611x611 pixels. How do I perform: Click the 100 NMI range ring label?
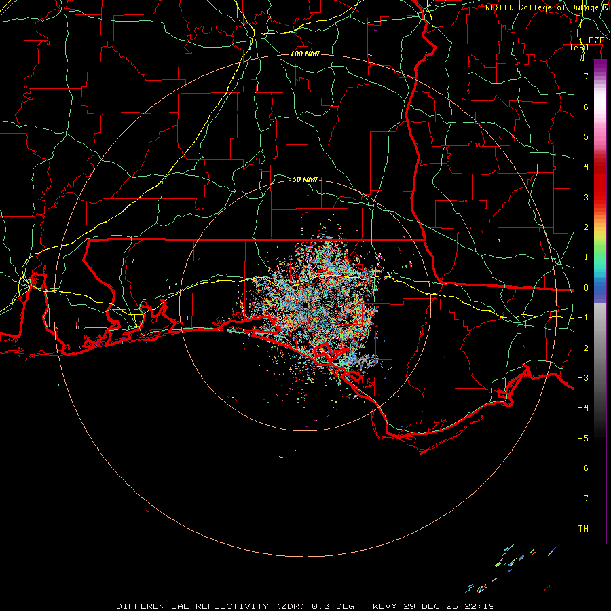(x=305, y=54)
